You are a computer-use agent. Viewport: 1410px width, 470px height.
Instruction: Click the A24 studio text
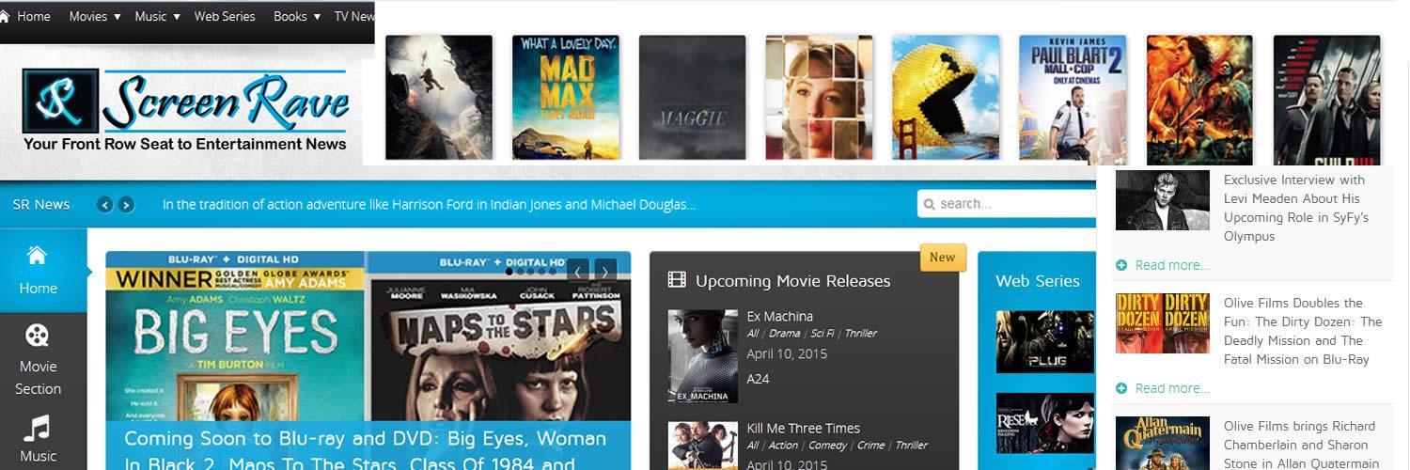[x=759, y=379]
